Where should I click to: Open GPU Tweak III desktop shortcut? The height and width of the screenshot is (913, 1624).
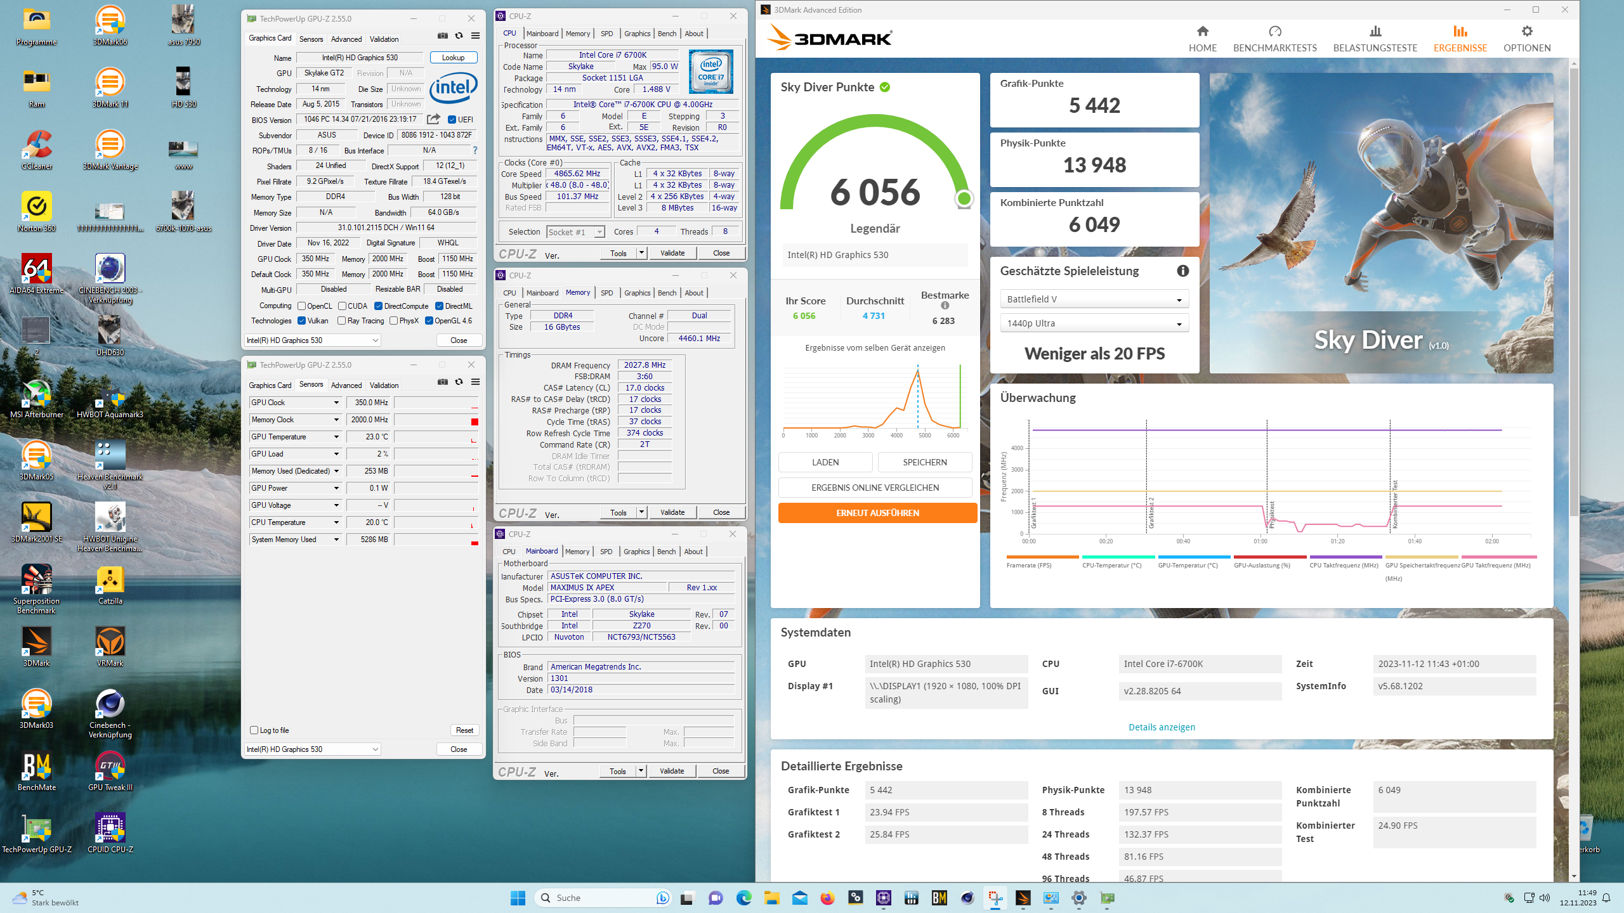110,772
